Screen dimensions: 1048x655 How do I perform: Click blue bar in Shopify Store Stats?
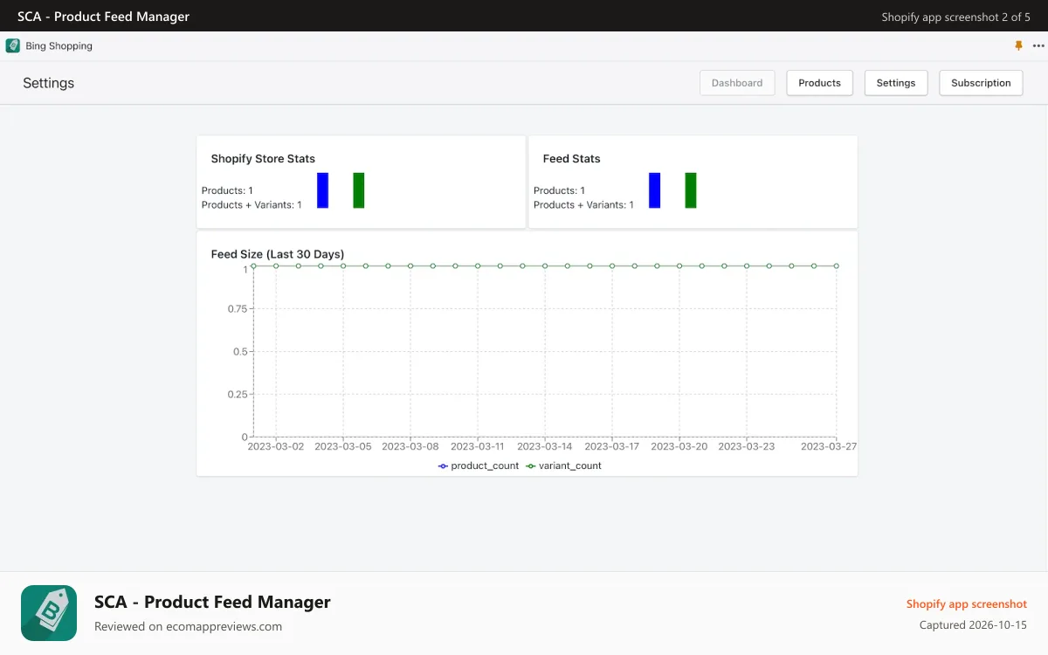(x=322, y=190)
